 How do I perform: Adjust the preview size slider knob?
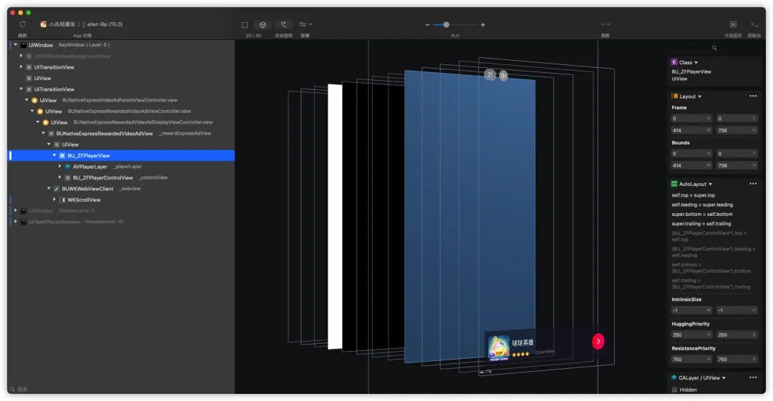tap(446, 24)
